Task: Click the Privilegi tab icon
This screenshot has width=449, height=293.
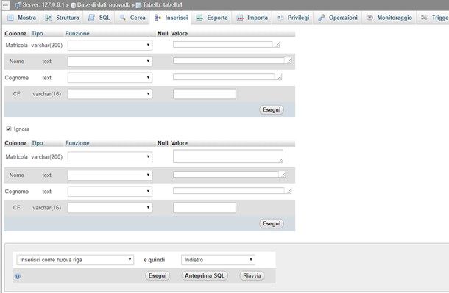Action: [x=280, y=18]
